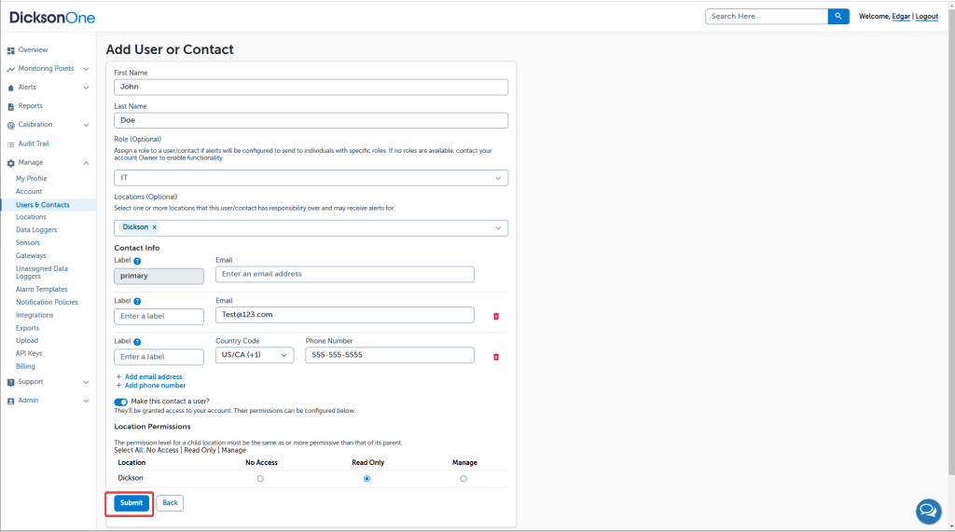Open the Country Code dropdown

click(x=255, y=355)
